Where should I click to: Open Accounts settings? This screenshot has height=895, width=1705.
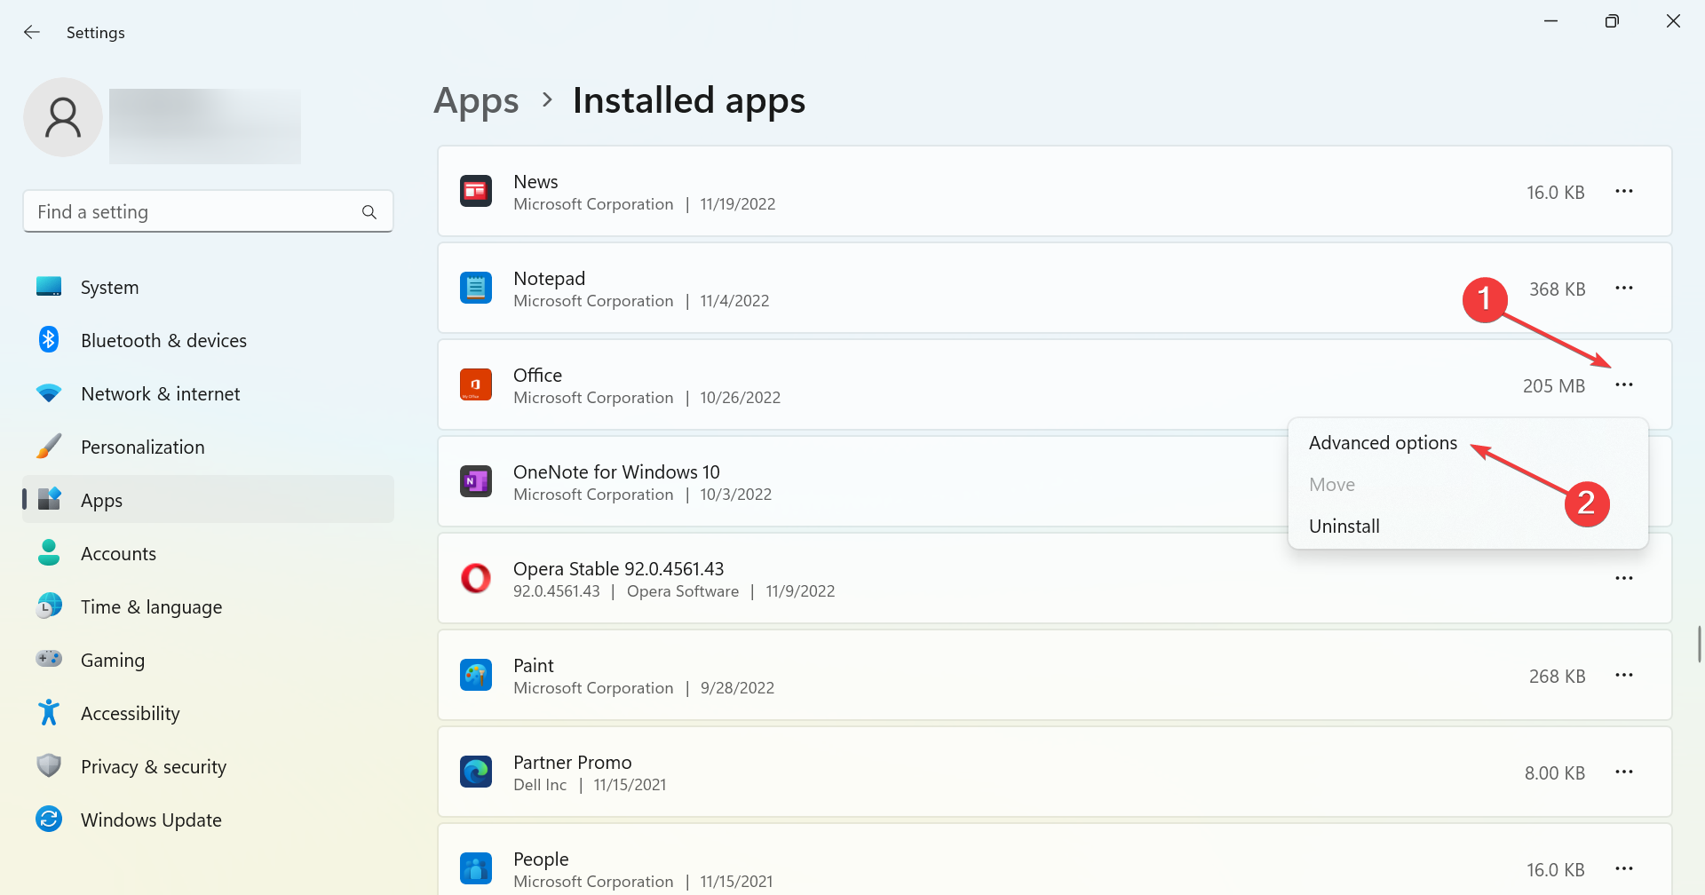(x=208, y=553)
